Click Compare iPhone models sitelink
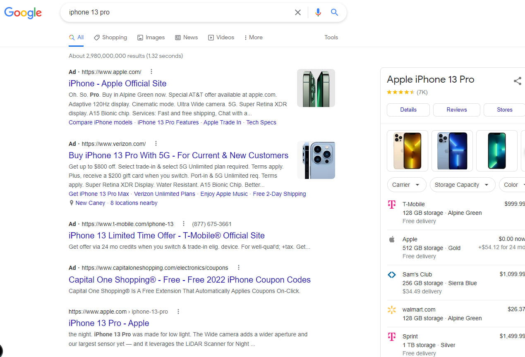Screen dimensions: 525x357 pos(101,122)
